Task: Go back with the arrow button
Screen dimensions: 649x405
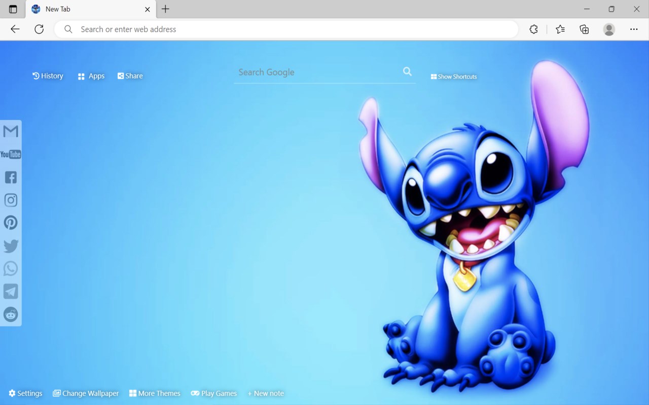Action: (15, 29)
